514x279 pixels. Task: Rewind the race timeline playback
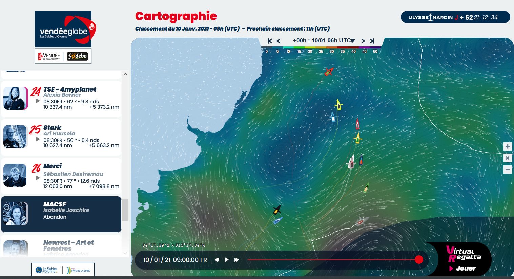pos(217,260)
